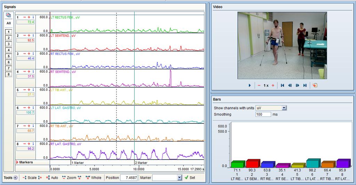
Task: Decrease video playback speed
Action: [x=259, y=85]
